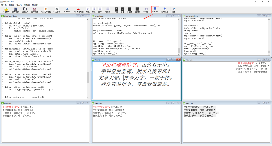Image resolution: width=272 pixels, height=146 pixels.
Task: Click scroll-up arrow in textedit.py
Action: 179,19
